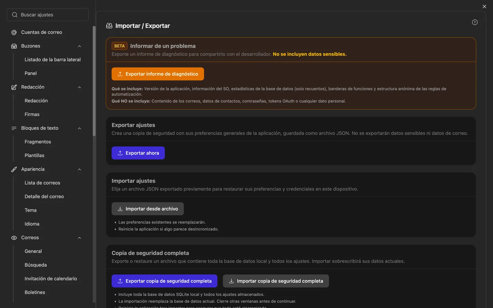Click the Bloques de texto lines icon
Image resolution: width=493 pixels, height=308 pixels.
pos(14,128)
